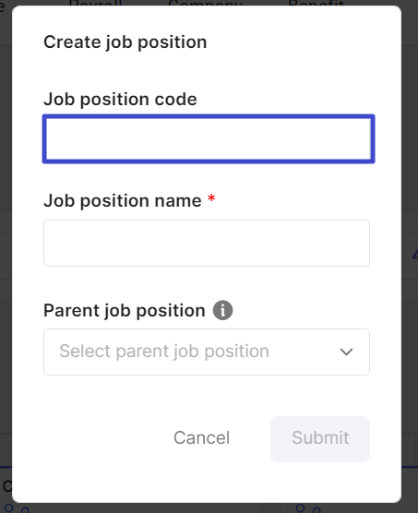This screenshot has height=513, width=418.
Task: Focus the Job position code field
Action: click(209, 138)
